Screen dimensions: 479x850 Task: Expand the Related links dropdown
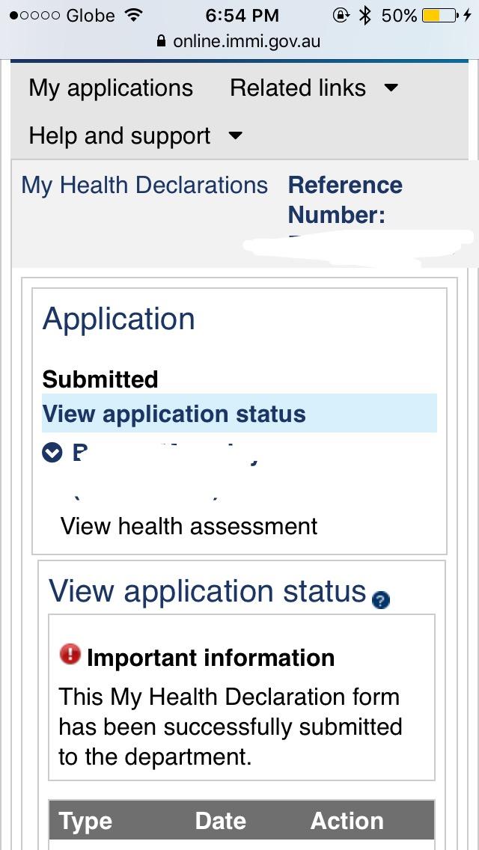tap(314, 88)
